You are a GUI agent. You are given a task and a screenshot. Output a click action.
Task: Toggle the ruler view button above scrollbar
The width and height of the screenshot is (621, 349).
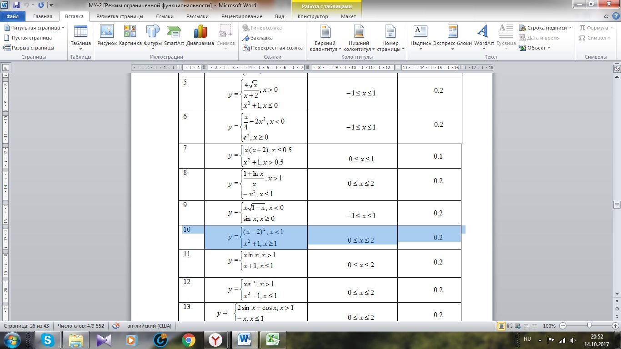[x=616, y=69]
